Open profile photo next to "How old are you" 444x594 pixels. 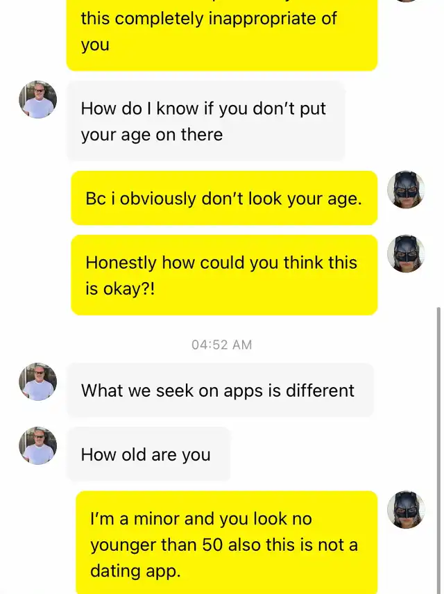coord(37,445)
